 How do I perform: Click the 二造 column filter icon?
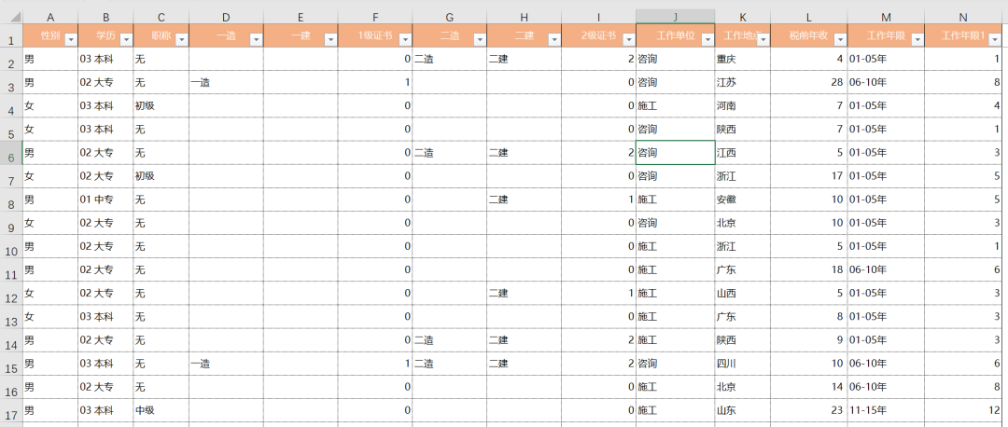coord(478,39)
